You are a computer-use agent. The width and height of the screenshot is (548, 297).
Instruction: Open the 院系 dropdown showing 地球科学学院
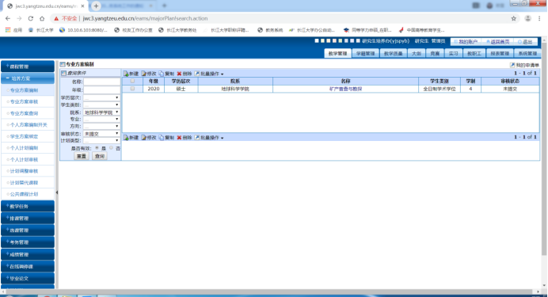101,112
